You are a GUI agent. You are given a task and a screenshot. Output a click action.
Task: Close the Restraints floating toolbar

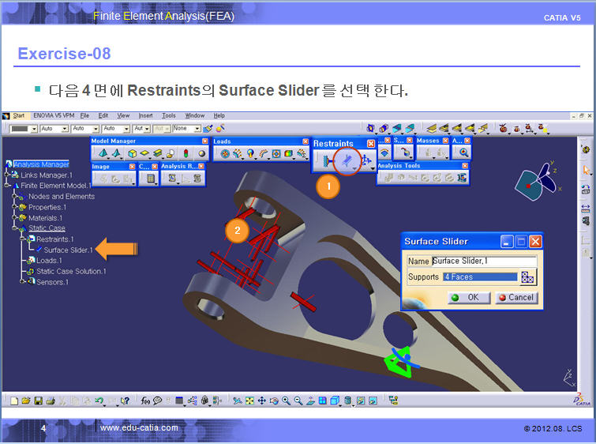point(371,144)
